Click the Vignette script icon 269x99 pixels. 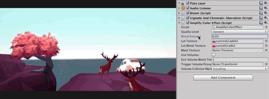click(x=183, y=18)
